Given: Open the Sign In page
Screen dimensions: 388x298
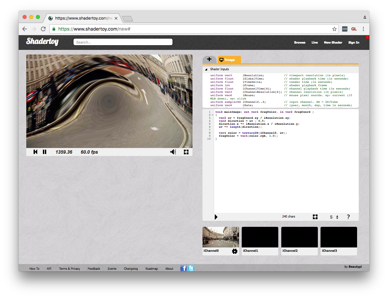Looking at the screenshot, I should (x=354, y=43).
